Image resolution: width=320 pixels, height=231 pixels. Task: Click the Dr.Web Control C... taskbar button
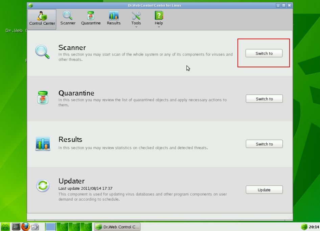point(117,227)
